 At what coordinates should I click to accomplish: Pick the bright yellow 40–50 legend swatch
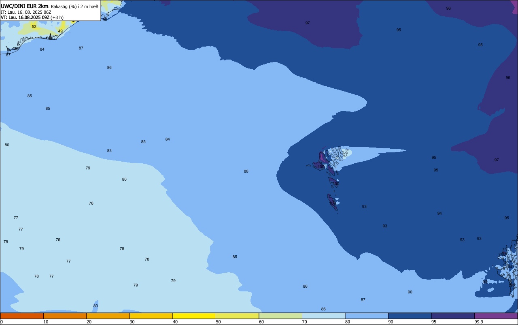pos(194,316)
